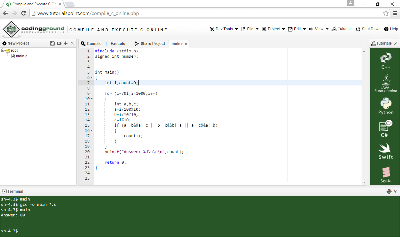The width and height of the screenshot is (400, 237).
Task: Open the Java Programming tutorial icon
Action: 386,83
